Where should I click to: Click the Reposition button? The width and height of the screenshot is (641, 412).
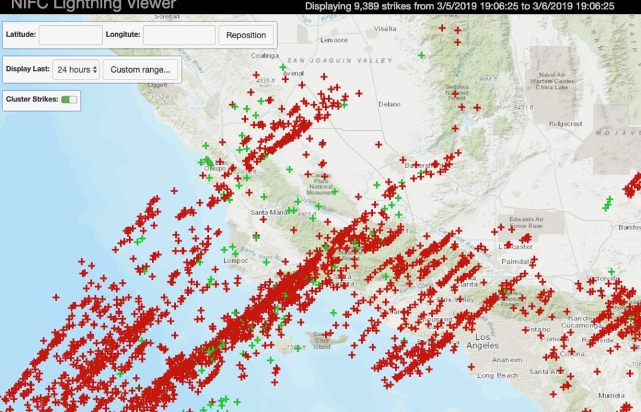pos(246,35)
